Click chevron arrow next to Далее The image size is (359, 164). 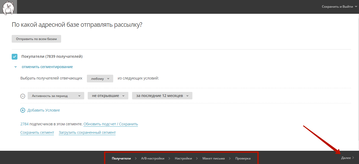353,158
